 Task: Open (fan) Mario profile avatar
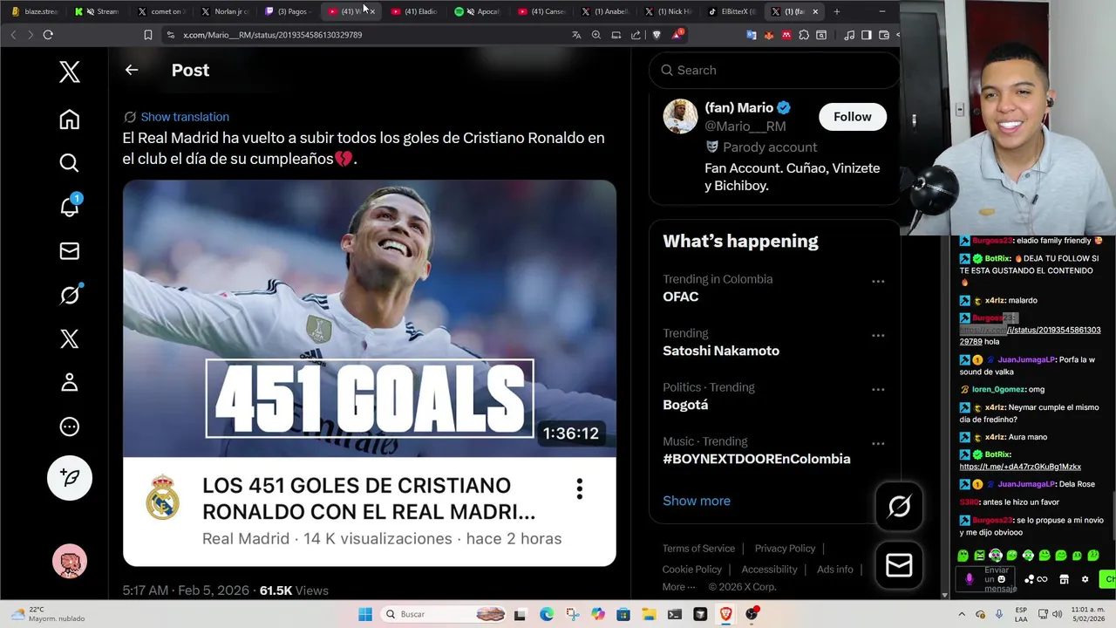point(680,116)
